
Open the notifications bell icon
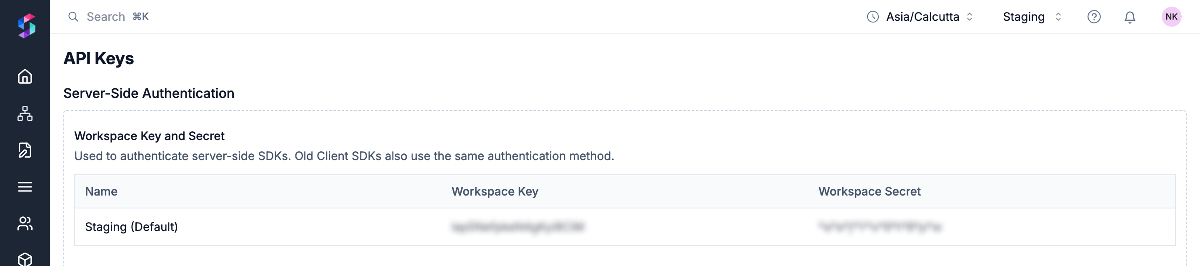click(x=1129, y=17)
